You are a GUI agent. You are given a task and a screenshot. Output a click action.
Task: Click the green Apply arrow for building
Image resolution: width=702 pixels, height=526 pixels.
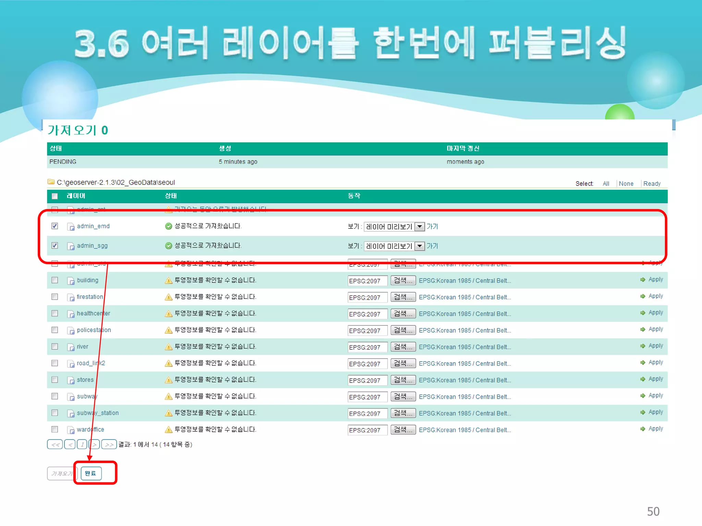643,280
